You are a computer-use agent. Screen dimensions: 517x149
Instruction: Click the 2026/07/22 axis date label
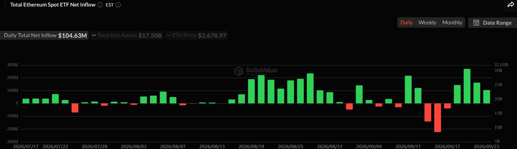55,147
